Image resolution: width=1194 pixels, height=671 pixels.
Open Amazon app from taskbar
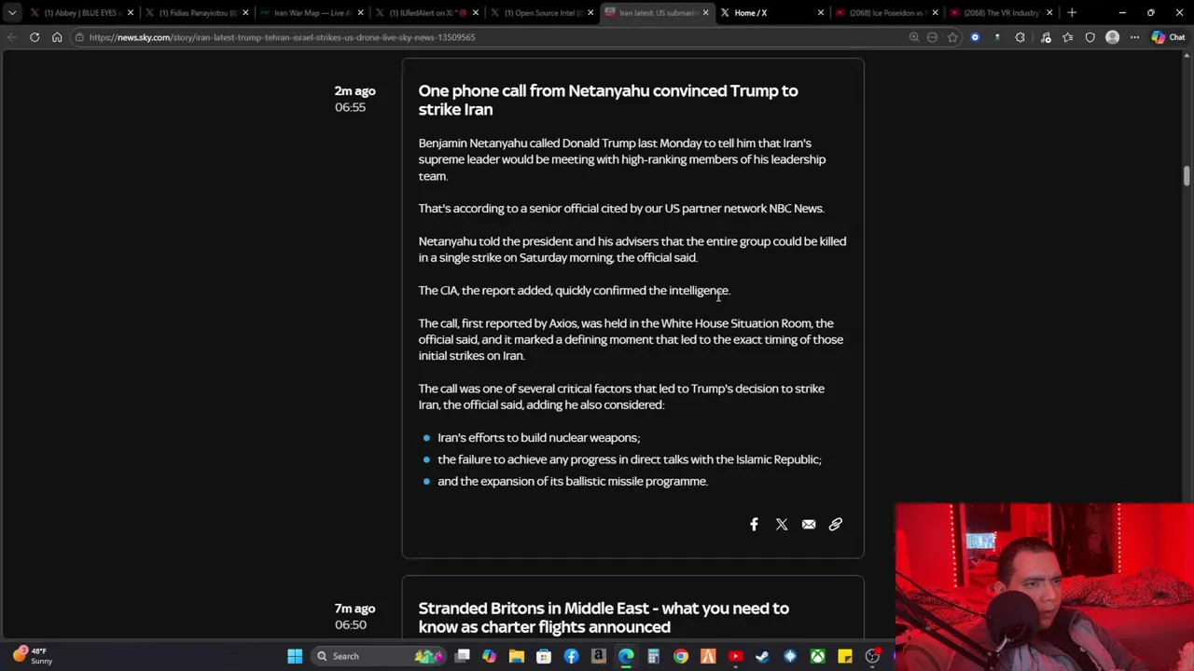pyautogui.click(x=599, y=656)
